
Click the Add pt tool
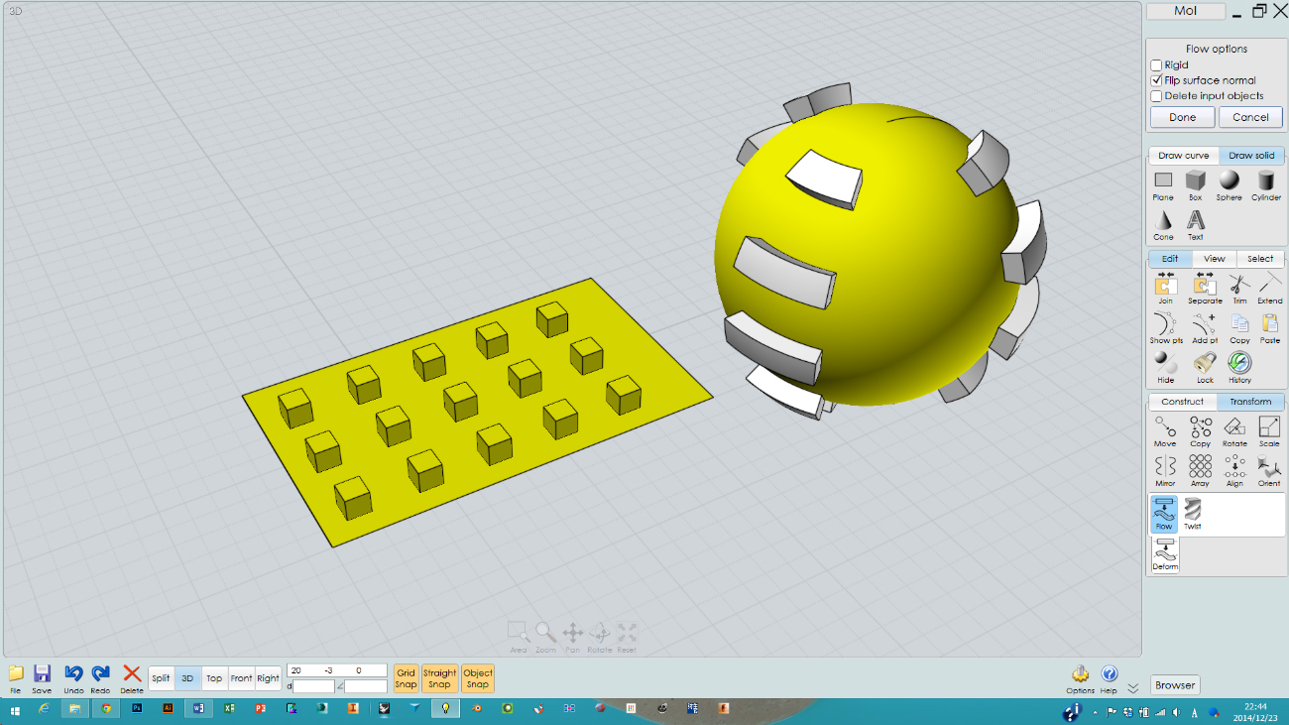coord(1205,328)
